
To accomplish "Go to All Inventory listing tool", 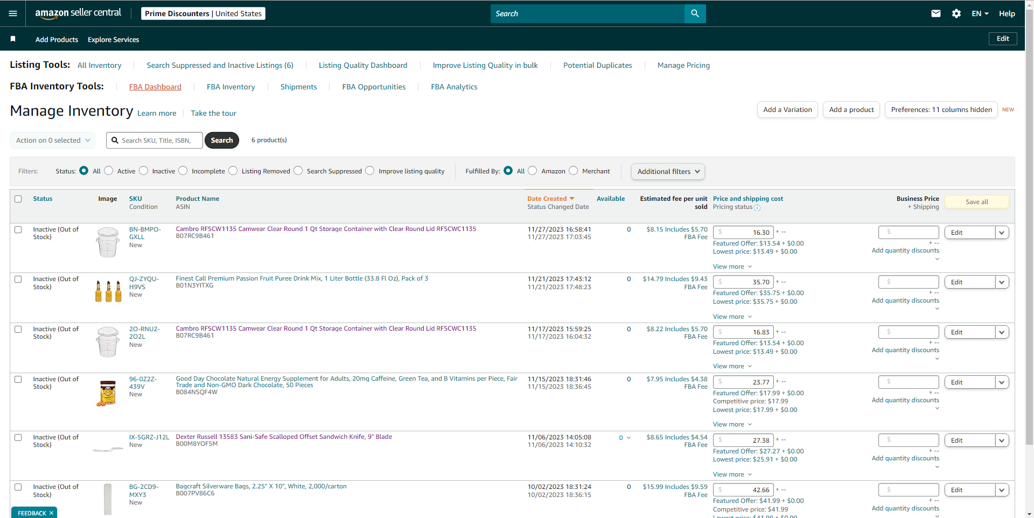I will tap(100, 65).
